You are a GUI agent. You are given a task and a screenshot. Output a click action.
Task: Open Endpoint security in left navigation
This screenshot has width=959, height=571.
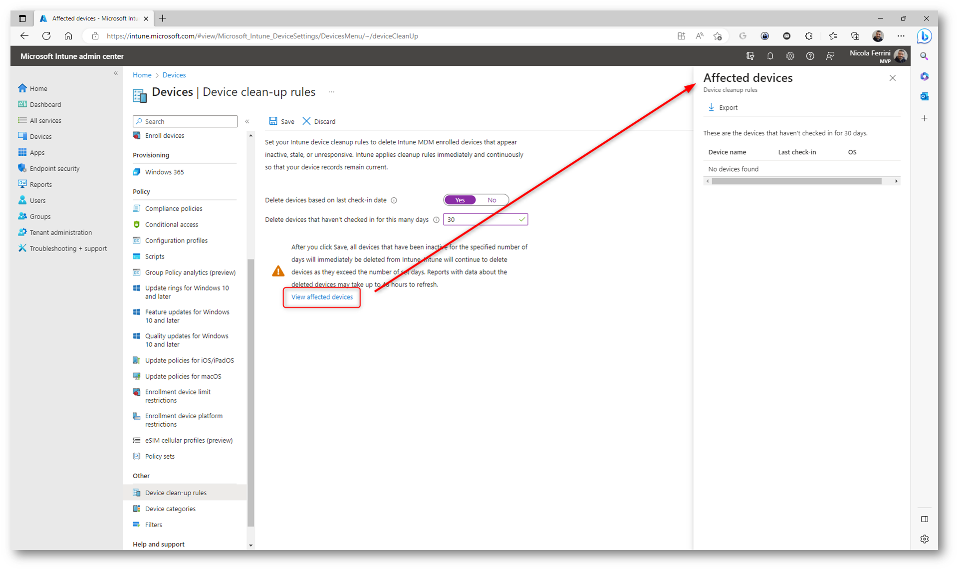[54, 169]
